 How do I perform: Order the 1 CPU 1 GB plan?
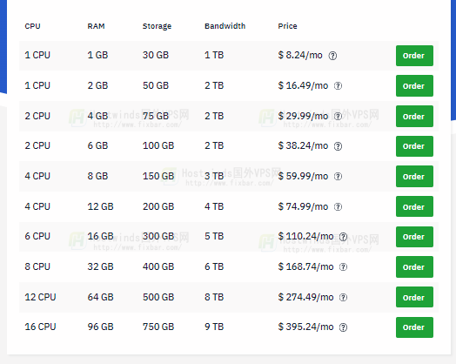coord(414,56)
